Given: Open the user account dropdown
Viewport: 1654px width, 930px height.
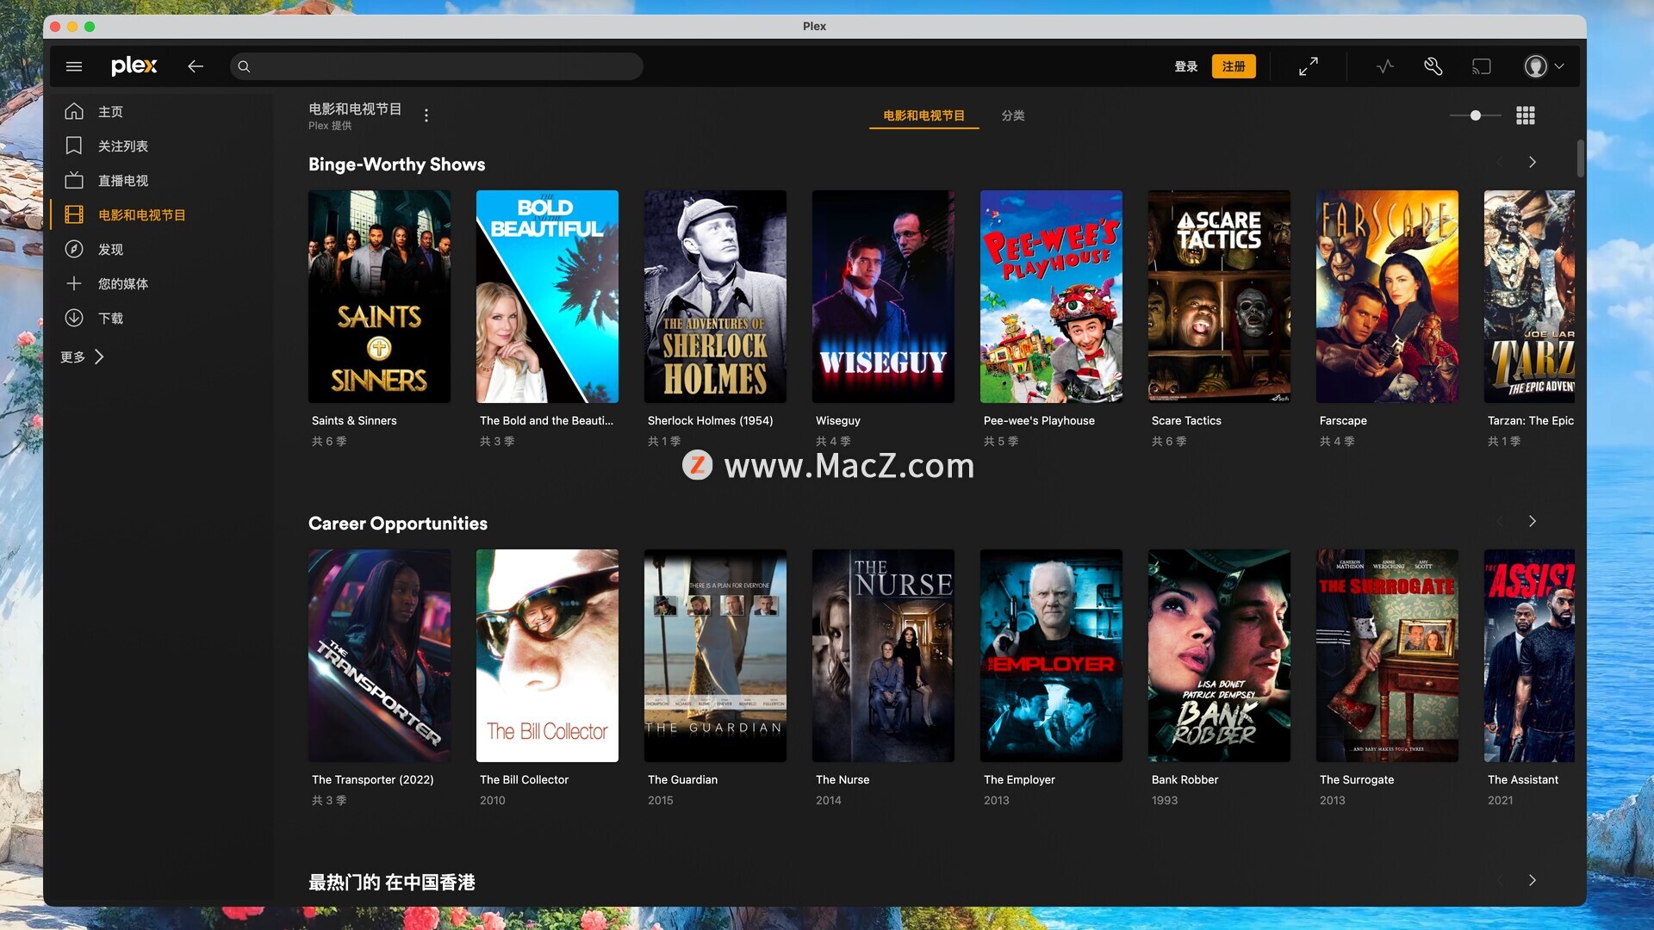Looking at the screenshot, I should click(1544, 66).
